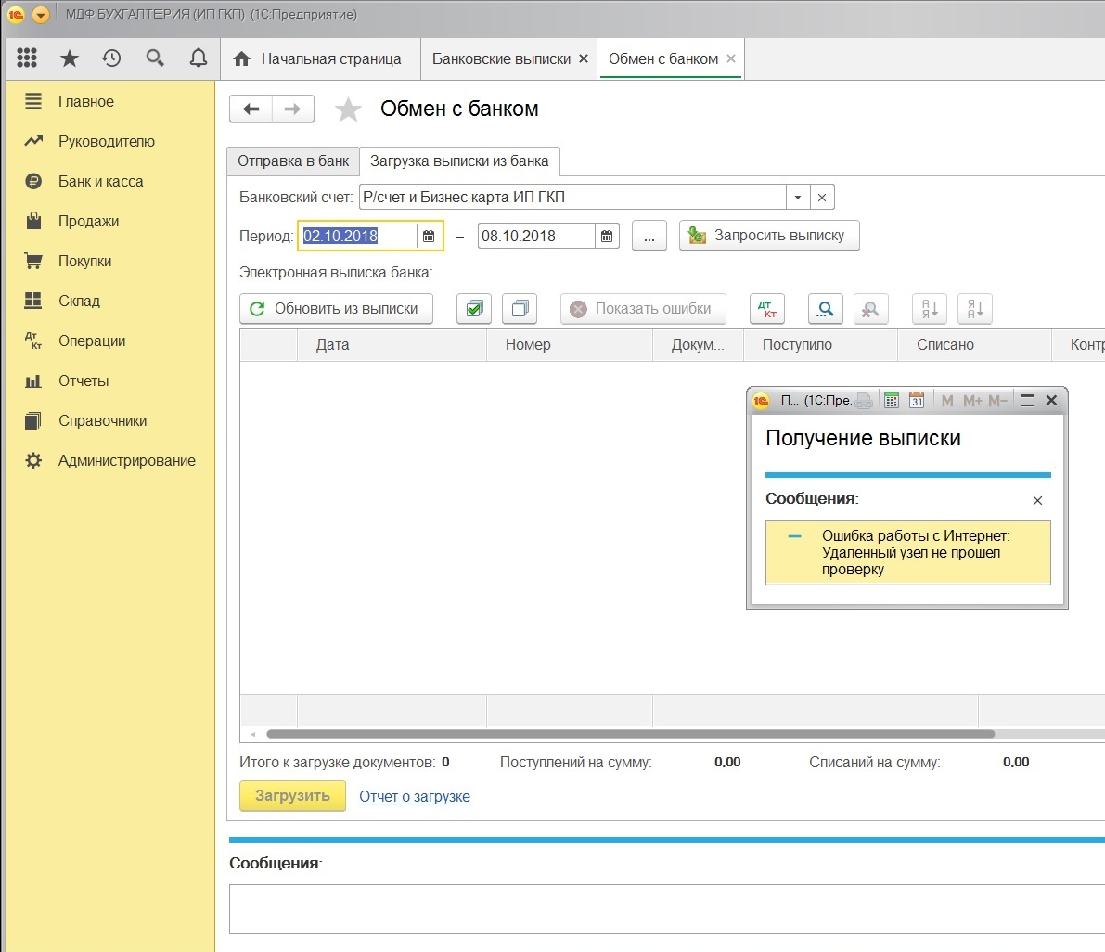Click the Запросить выписку button
The image size is (1105, 952).
769,236
